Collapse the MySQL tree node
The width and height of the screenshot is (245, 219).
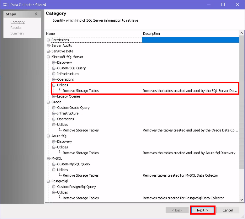pyautogui.click(x=48, y=158)
